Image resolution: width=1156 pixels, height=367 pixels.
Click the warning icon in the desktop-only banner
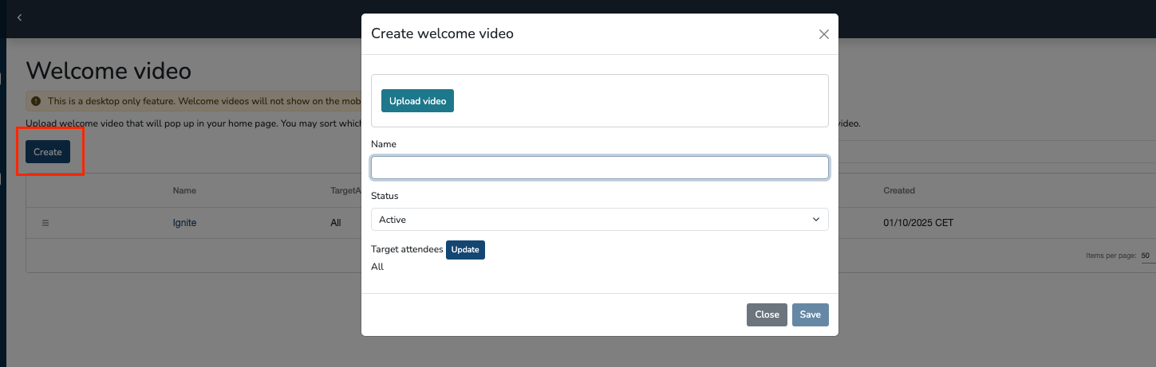(x=36, y=101)
